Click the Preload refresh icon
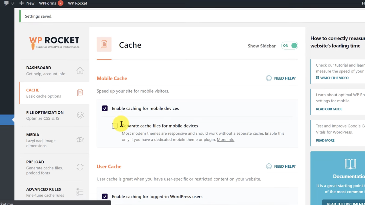Image resolution: width=365 pixels, height=205 pixels. 80,167
